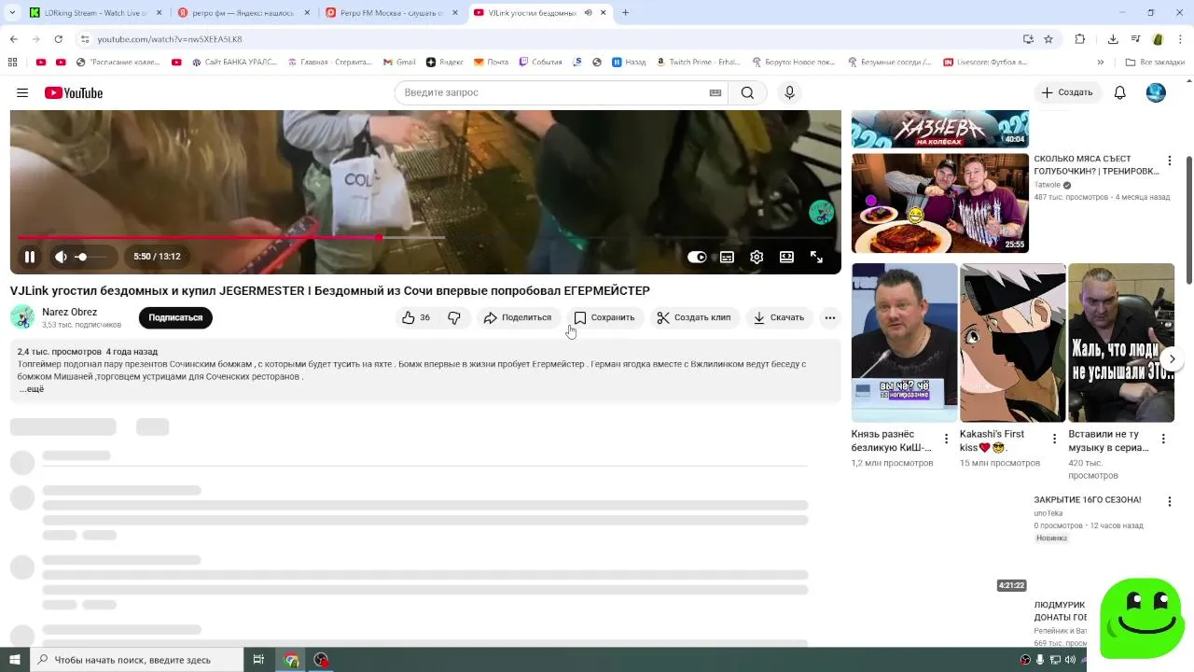Open Windows Start menu
This screenshot has width=1194, height=672.
(14, 660)
